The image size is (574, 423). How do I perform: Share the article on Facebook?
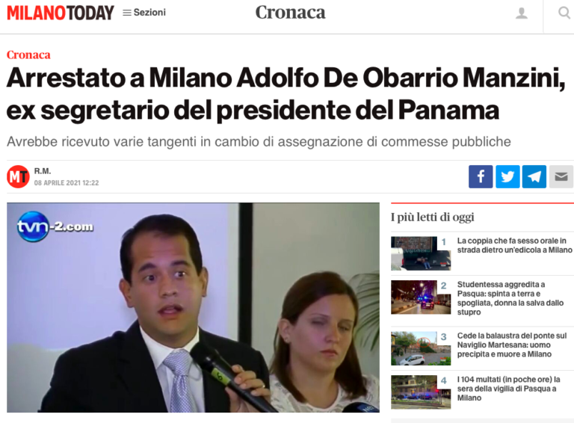(x=481, y=176)
